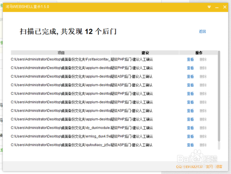Open the 官网 official site link
The width and height of the screenshot is (231, 174).
click(x=209, y=167)
